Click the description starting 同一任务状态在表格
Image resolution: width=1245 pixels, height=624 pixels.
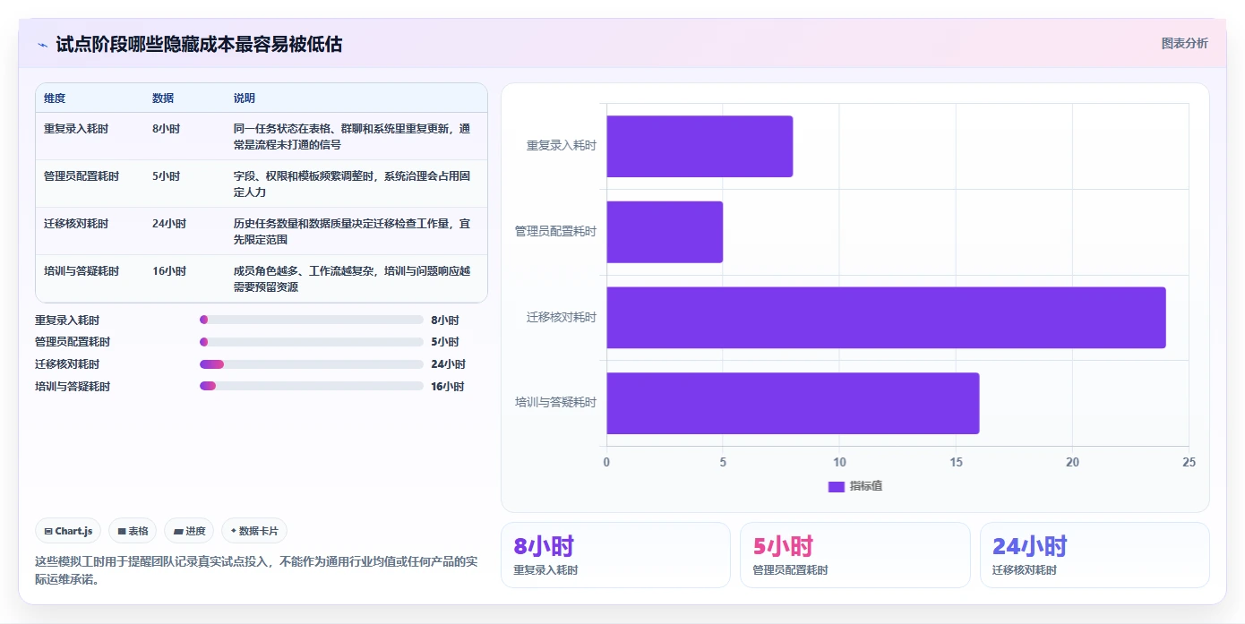[352, 137]
